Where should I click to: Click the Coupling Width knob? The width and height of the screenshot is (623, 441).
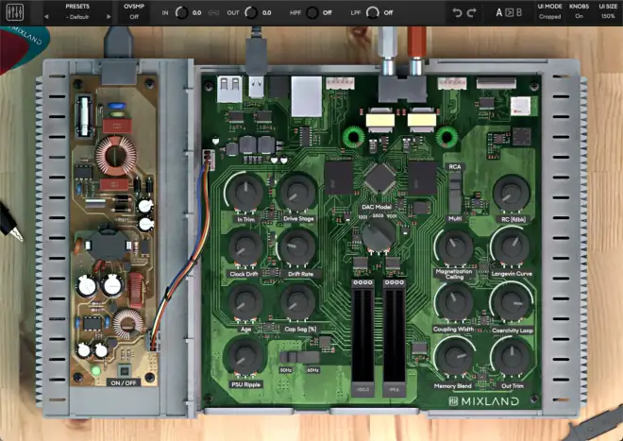[454, 303]
